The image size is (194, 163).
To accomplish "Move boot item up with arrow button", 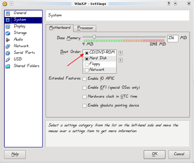I will point(120,53).
